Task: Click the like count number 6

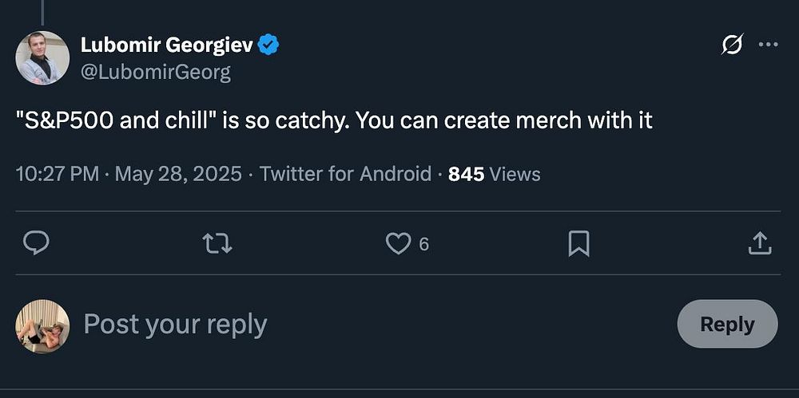Action: pos(423,244)
